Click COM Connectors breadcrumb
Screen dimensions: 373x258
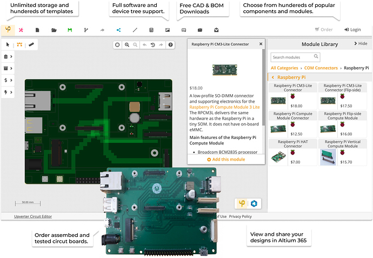(x=321, y=68)
